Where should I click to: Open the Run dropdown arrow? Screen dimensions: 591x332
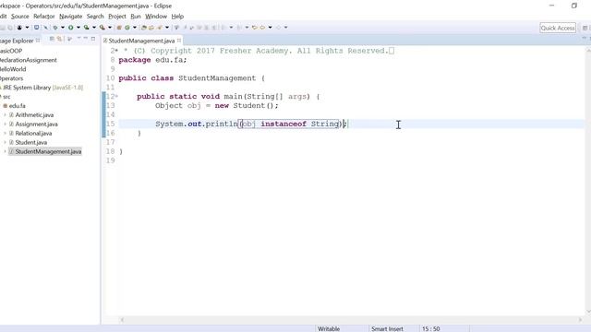click(x=78, y=28)
